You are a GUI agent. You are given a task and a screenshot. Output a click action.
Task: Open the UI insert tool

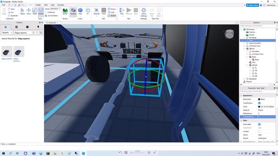pos(88,11)
